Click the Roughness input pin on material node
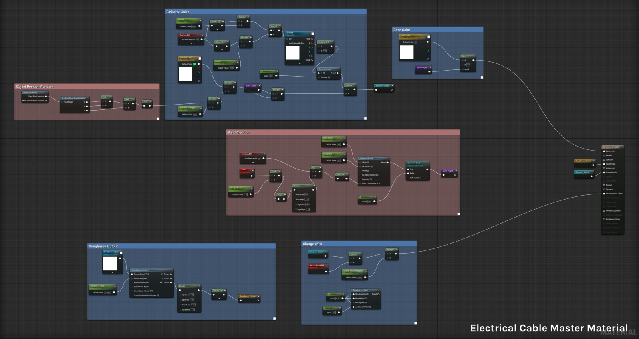This screenshot has width=639, height=339. (604, 164)
